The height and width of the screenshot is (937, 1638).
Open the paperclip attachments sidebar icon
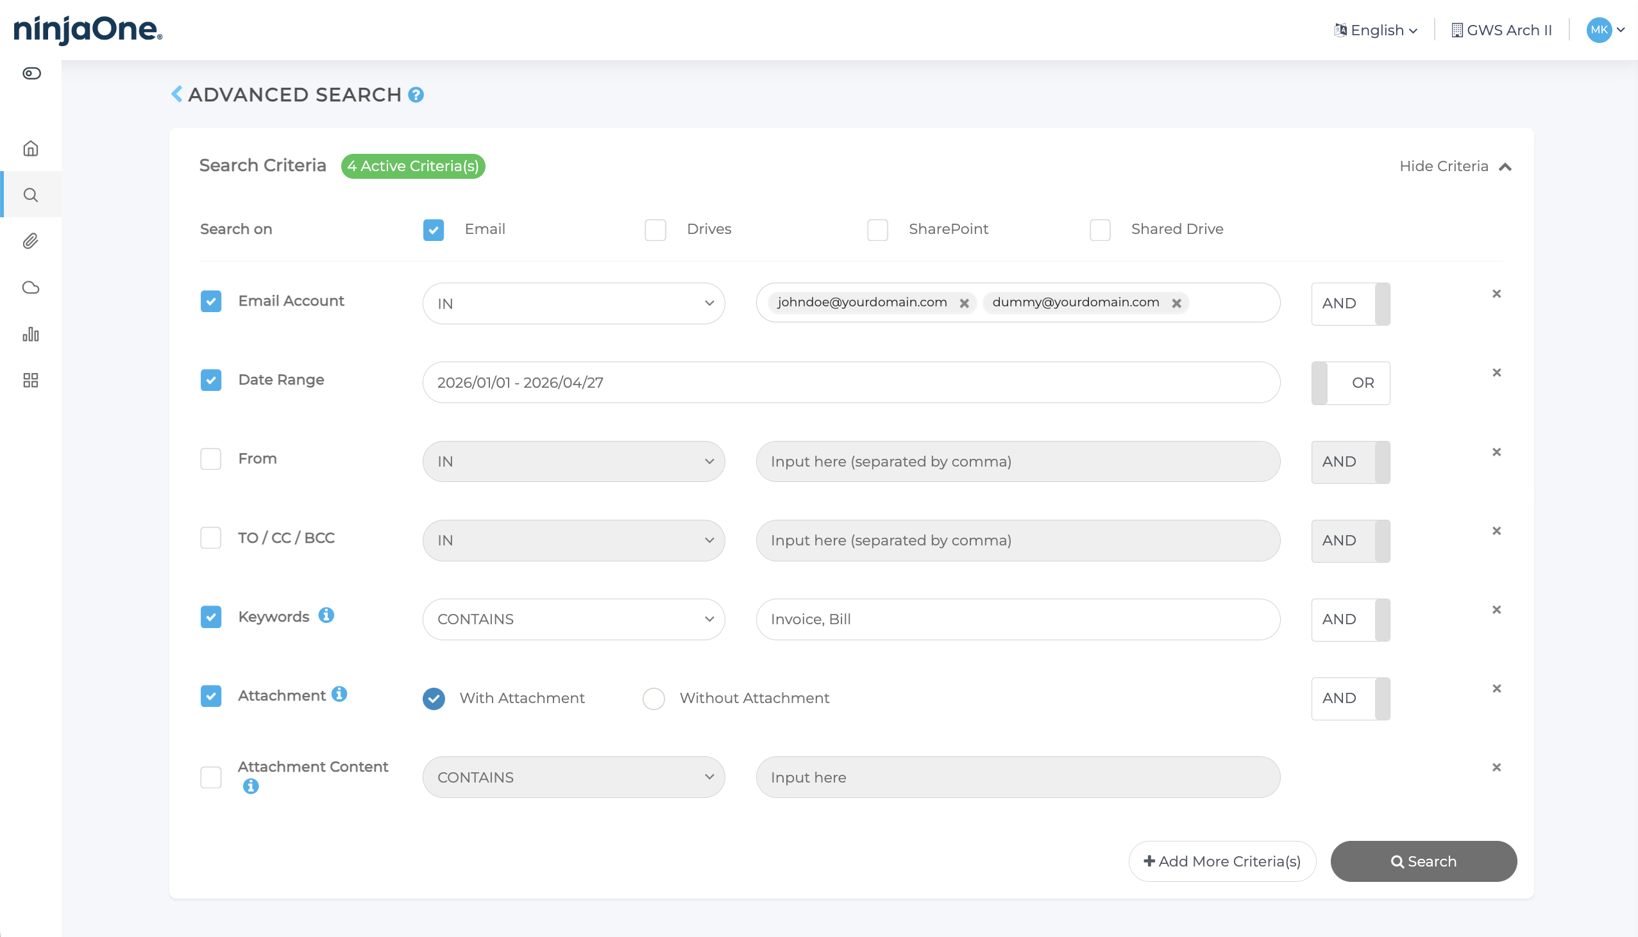coord(31,242)
